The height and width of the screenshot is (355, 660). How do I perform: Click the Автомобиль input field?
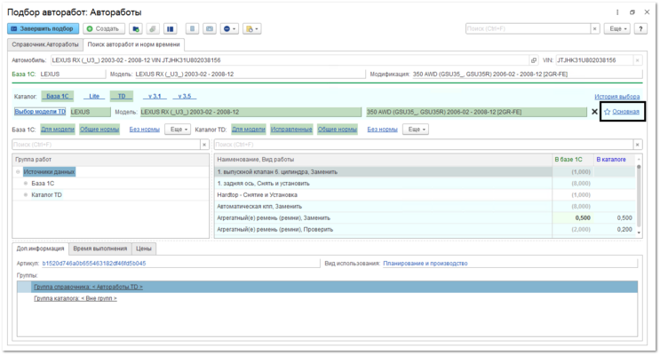(x=290, y=60)
